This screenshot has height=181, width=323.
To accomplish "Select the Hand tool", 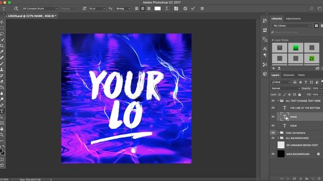I will 2,129.
